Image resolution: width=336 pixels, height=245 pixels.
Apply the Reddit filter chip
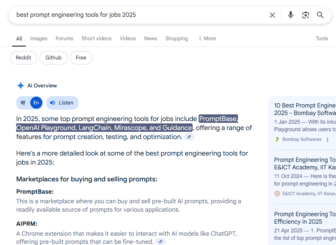(x=24, y=58)
